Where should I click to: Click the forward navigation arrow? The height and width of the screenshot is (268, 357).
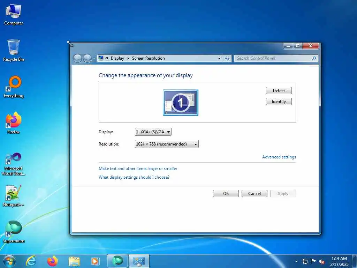[87, 58]
